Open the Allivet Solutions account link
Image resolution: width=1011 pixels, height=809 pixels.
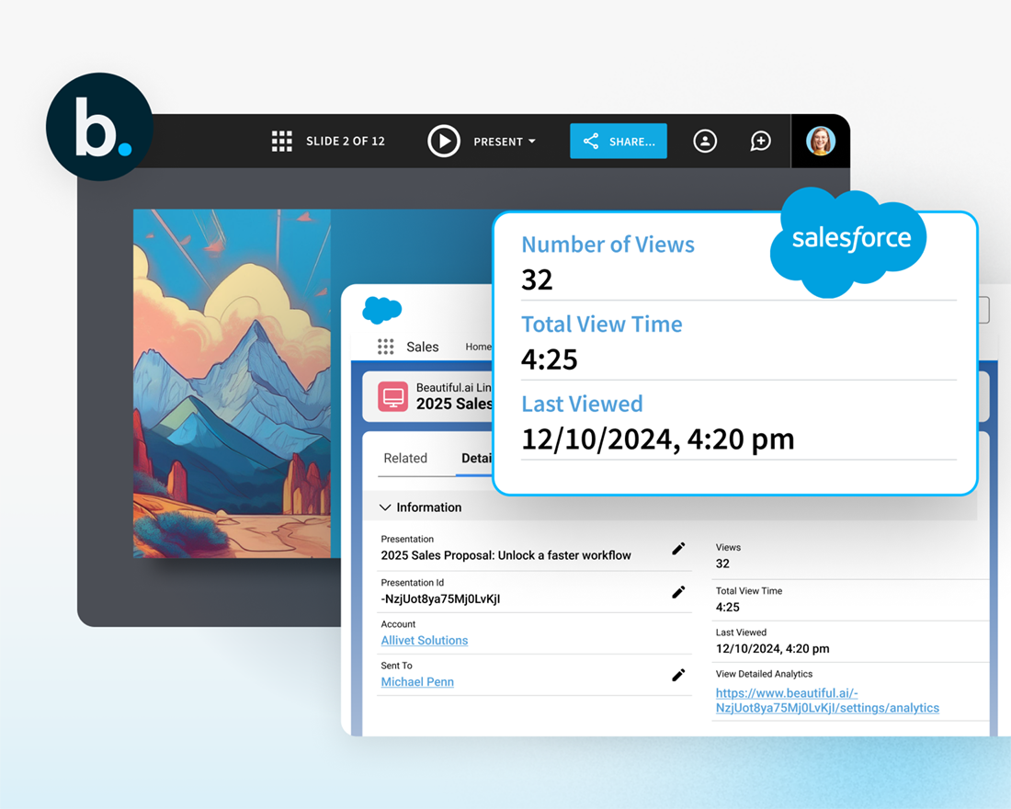(x=425, y=640)
